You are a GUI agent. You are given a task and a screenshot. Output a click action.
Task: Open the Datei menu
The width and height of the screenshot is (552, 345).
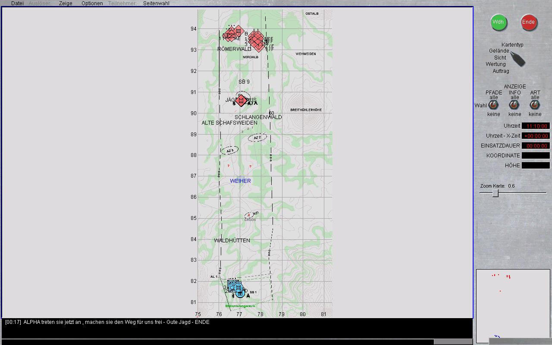17,3
